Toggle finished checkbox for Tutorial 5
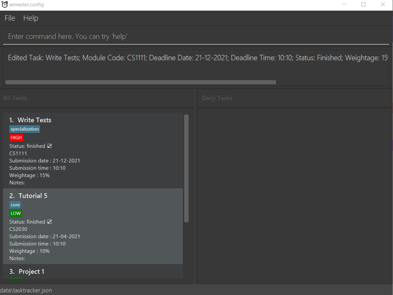Image resolution: width=393 pixels, height=295 pixels. (x=50, y=222)
